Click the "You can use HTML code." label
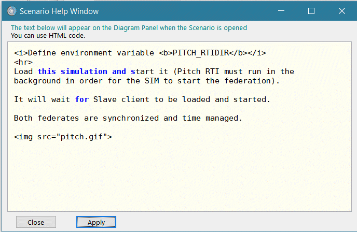 coord(48,36)
